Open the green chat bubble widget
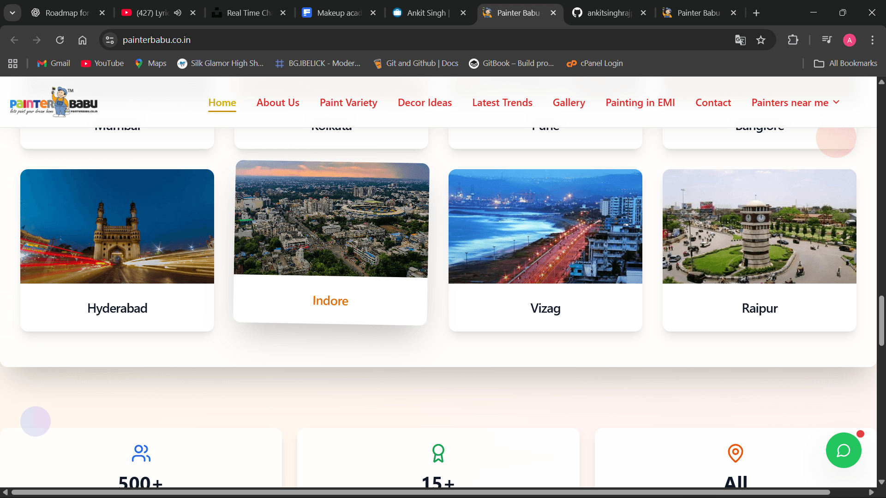886x498 pixels. (x=843, y=451)
